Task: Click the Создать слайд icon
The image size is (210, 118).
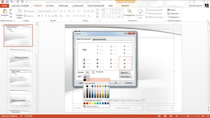Action: click(x=20, y=11)
